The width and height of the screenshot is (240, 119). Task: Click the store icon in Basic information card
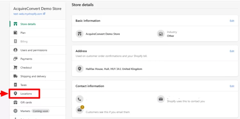(x=79, y=34)
